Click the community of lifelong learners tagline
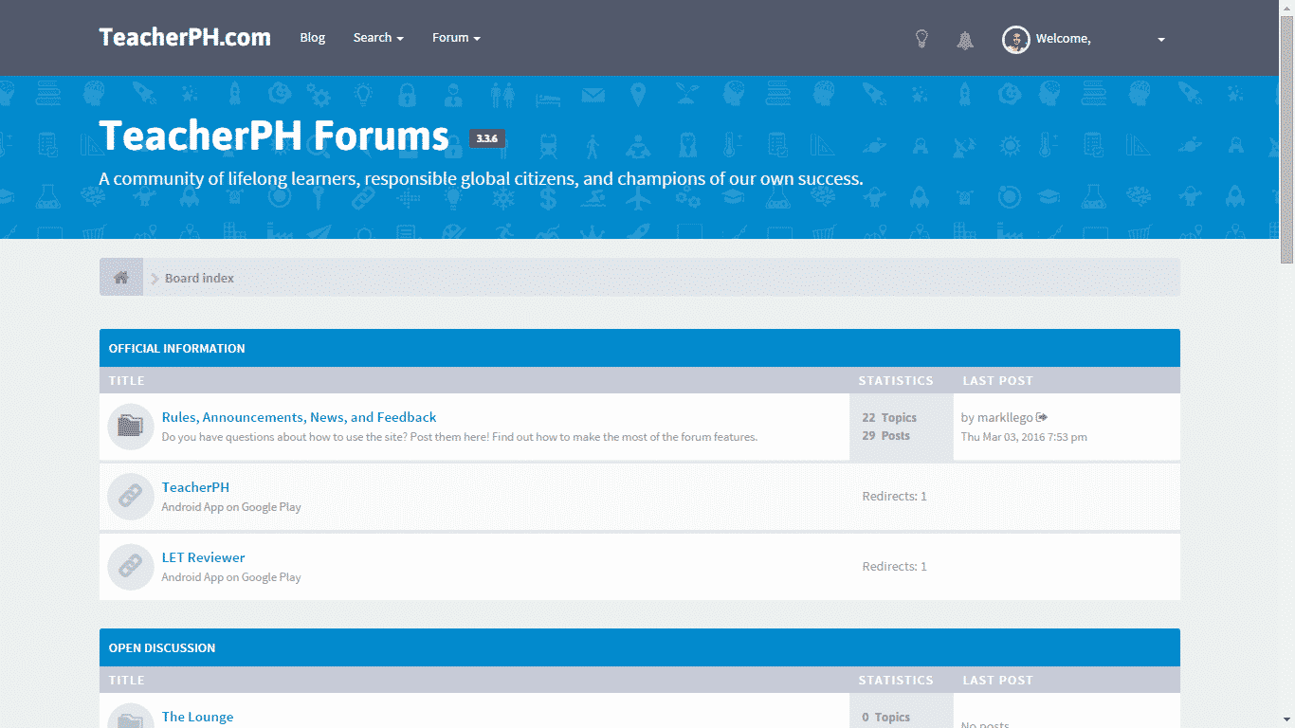This screenshot has width=1295, height=728. 481,178
